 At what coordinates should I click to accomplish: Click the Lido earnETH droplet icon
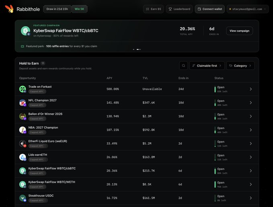tap(23, 157)
